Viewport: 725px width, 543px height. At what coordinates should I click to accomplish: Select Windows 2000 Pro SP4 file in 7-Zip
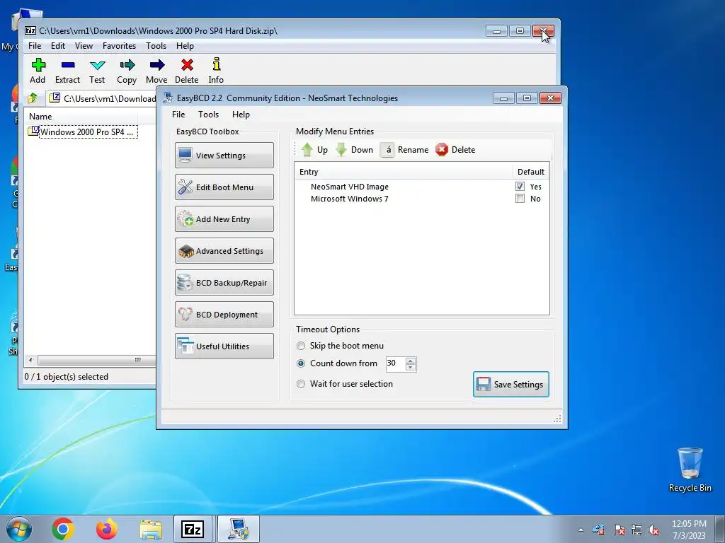tap(84, 132)
